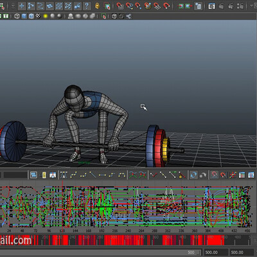Select the handle selection mask plus icon
Screen dimensions: 257x257
click(x=22, y=6)
